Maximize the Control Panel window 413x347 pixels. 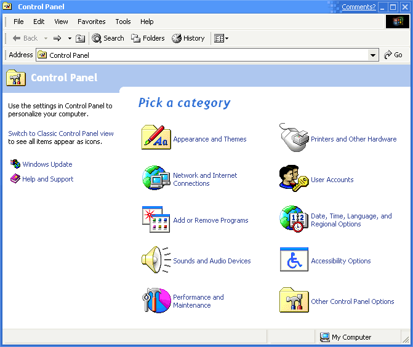point(393,7)
